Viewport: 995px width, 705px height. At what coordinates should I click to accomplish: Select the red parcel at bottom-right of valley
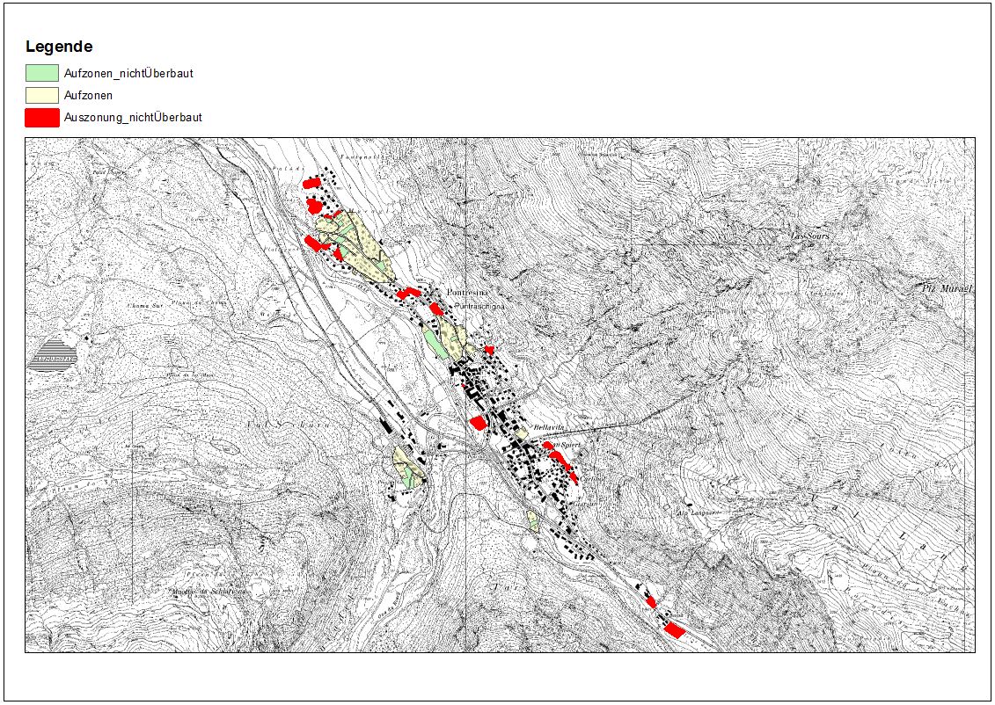674,629
